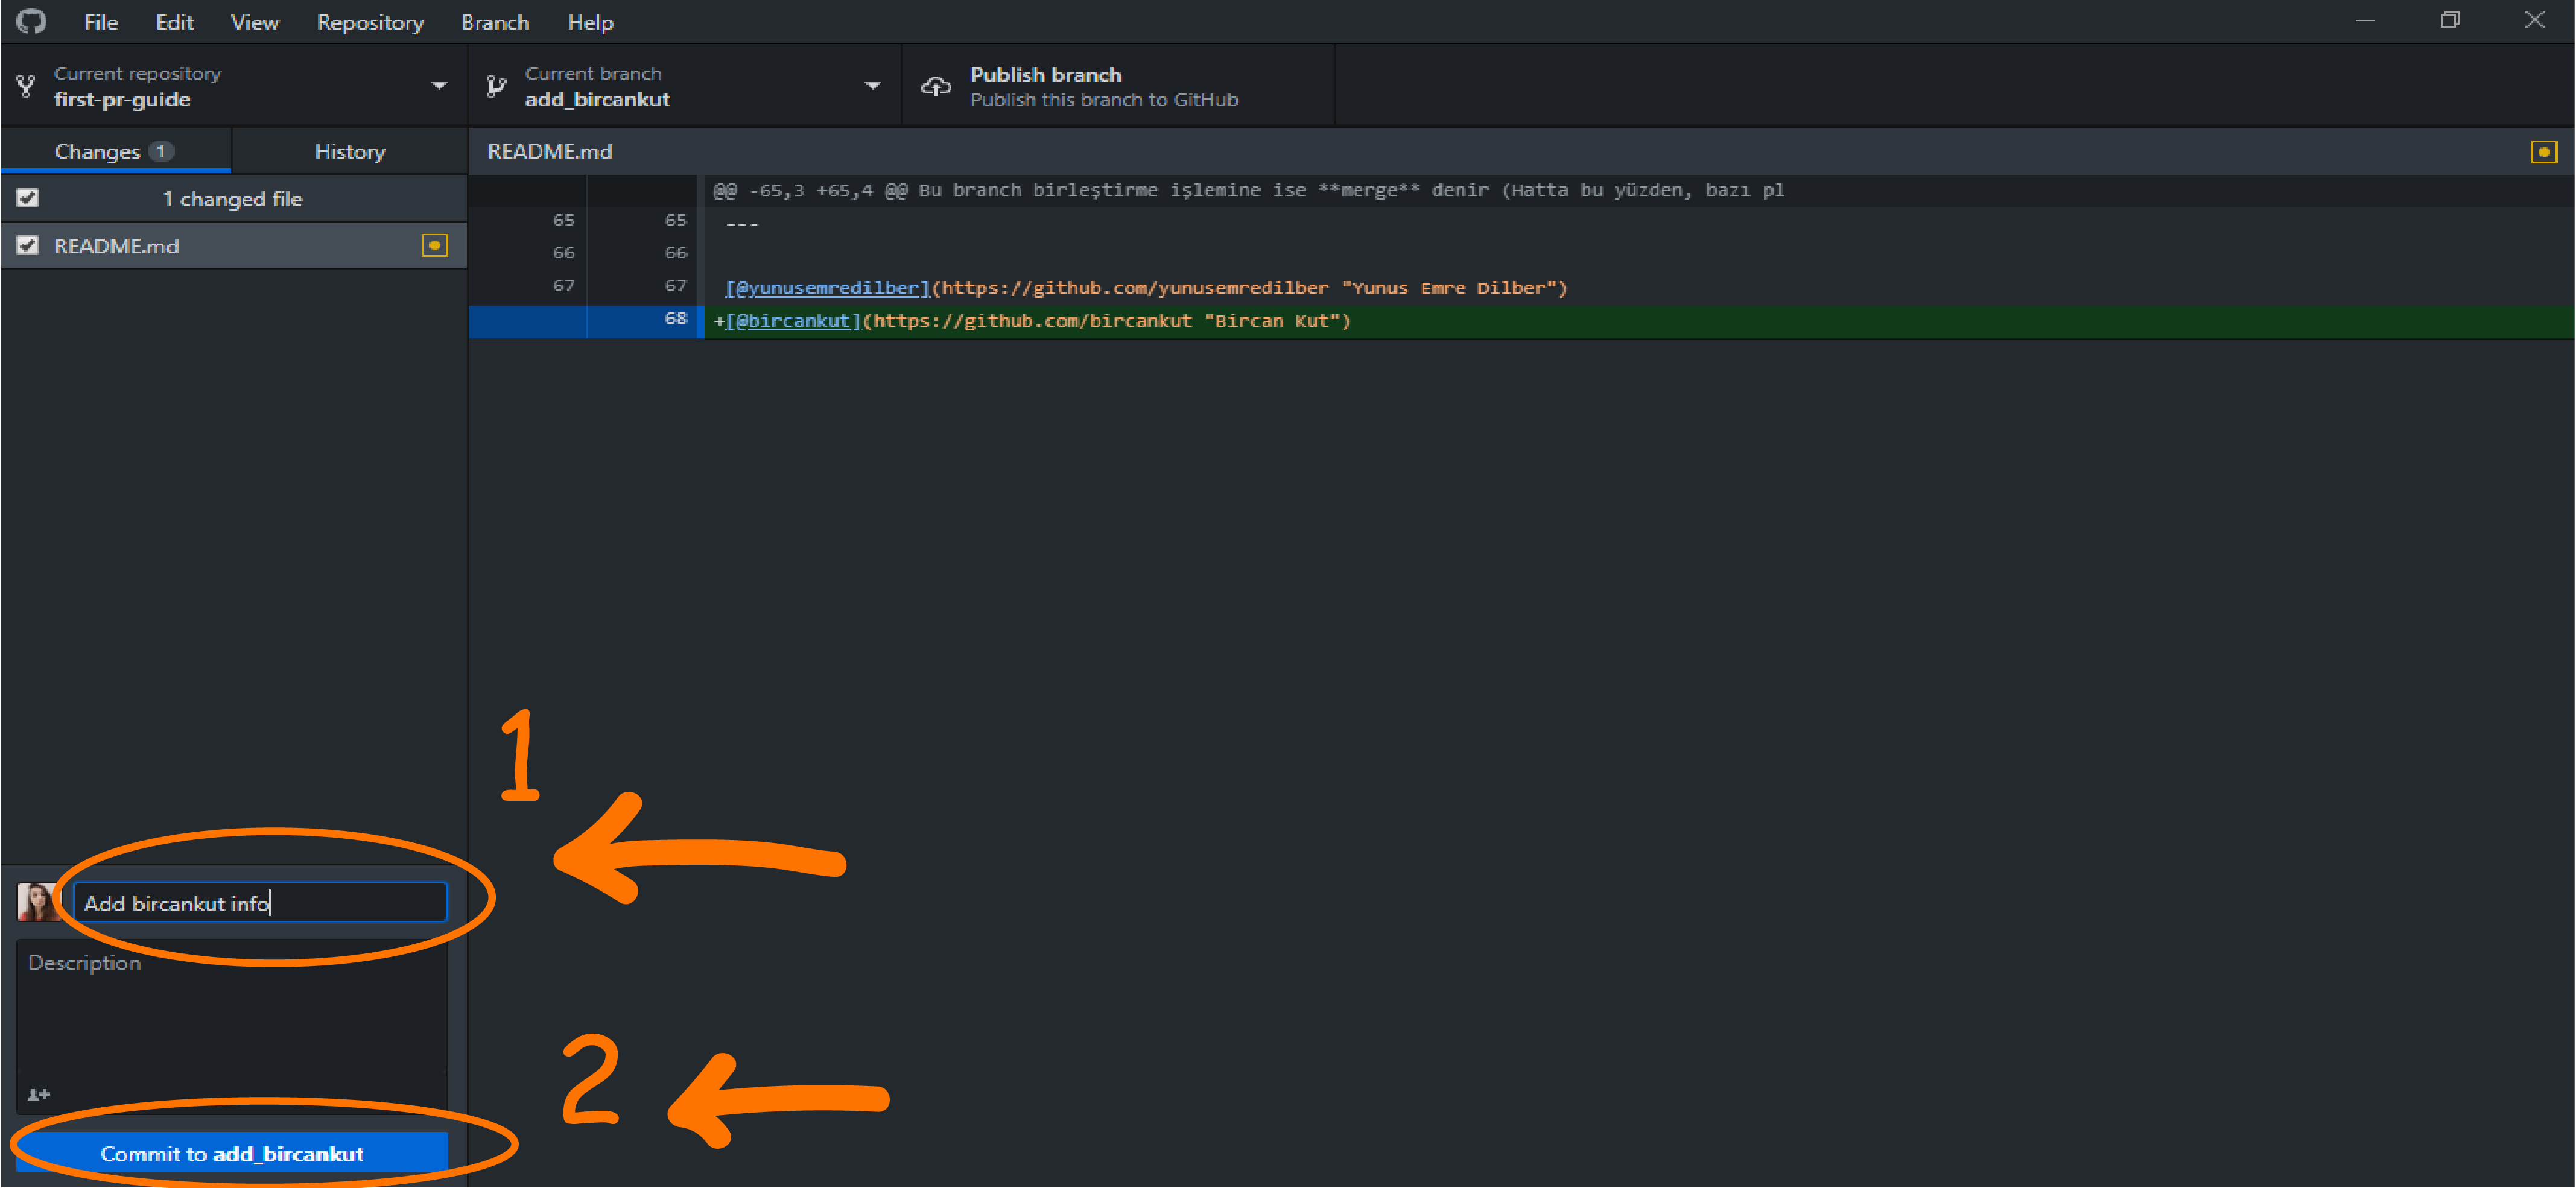
Task: Switch to the History tab
Action: (x=349, y=152)
